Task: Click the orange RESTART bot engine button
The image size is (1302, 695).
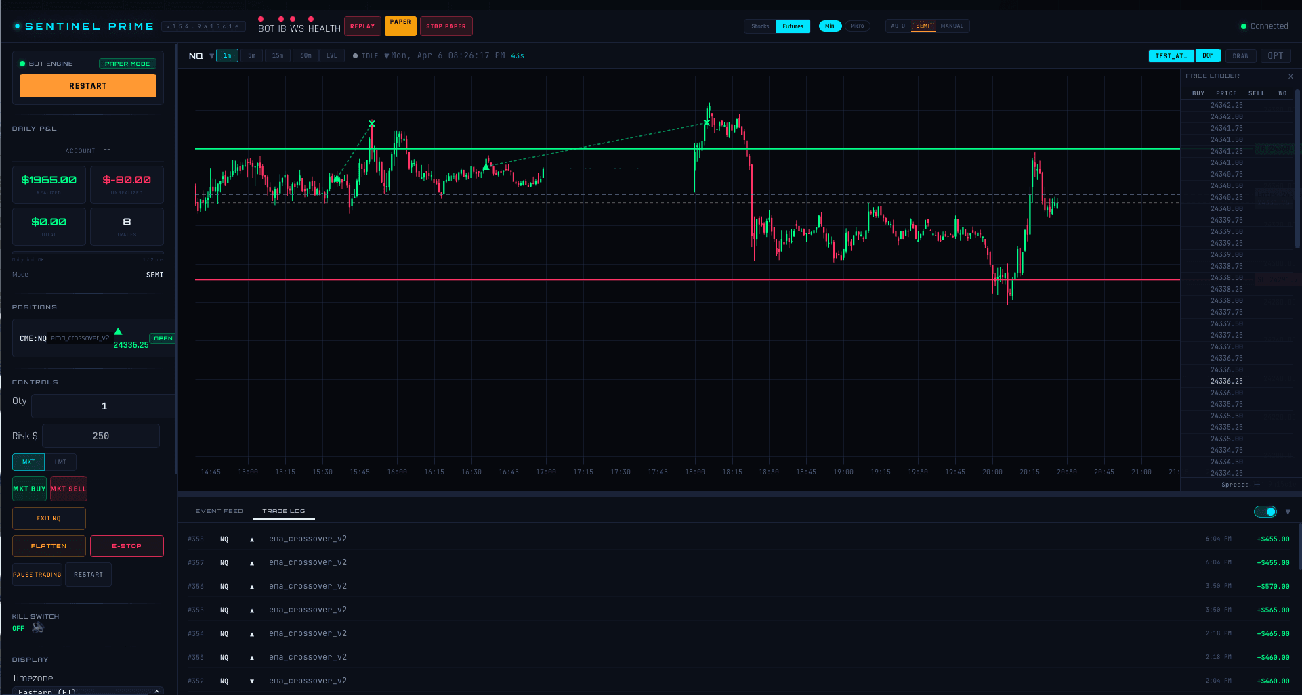Action: (88, 86)
